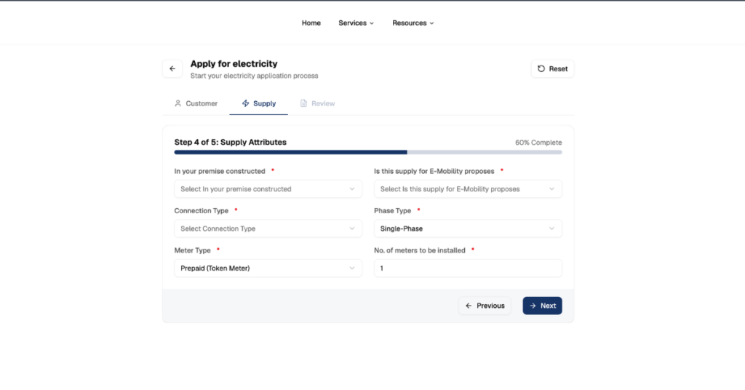Click the back arrow beside Apply for electricity
The width and height of the screenshot is (745, 390).
(x=172, y=69)
